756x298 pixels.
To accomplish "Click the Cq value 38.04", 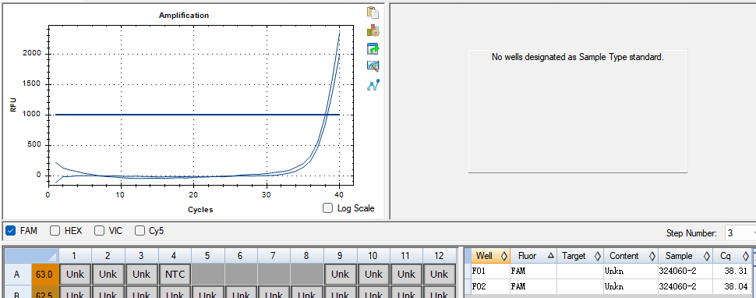I will tap(731, 287).
